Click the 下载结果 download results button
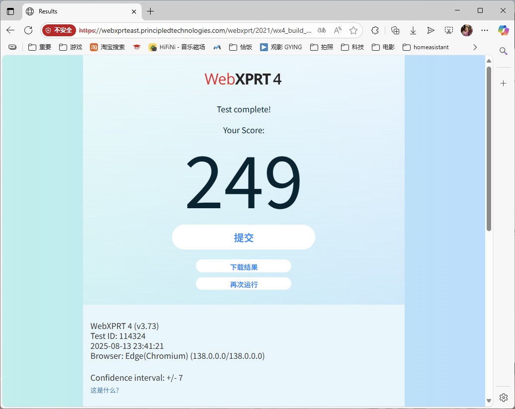 coord(244,266)
